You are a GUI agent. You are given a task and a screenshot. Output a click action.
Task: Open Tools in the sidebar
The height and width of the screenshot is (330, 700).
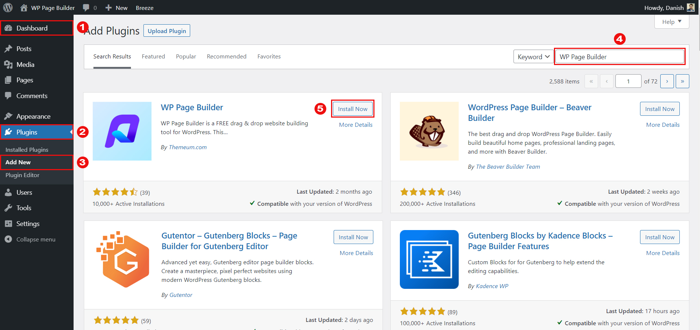click(x=24, y=208)
